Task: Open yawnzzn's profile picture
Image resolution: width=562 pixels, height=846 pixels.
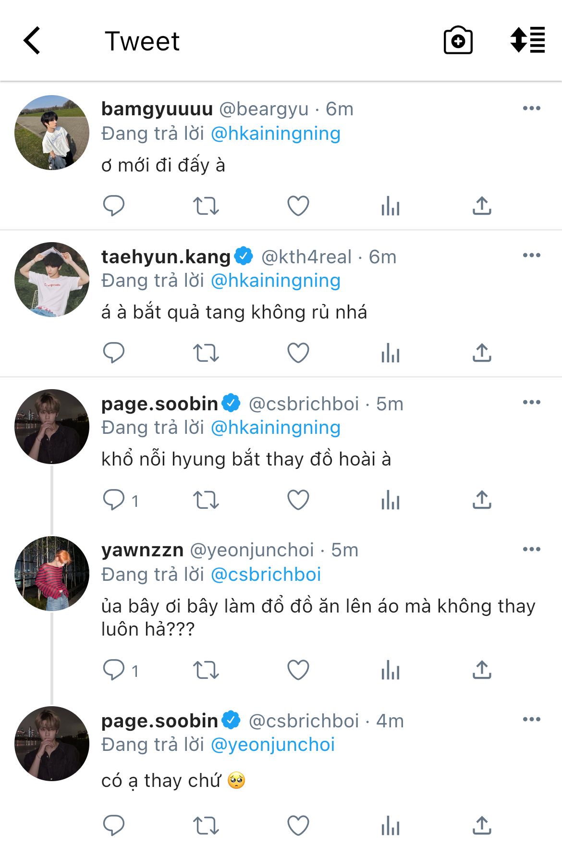Action: coord(52,574)
